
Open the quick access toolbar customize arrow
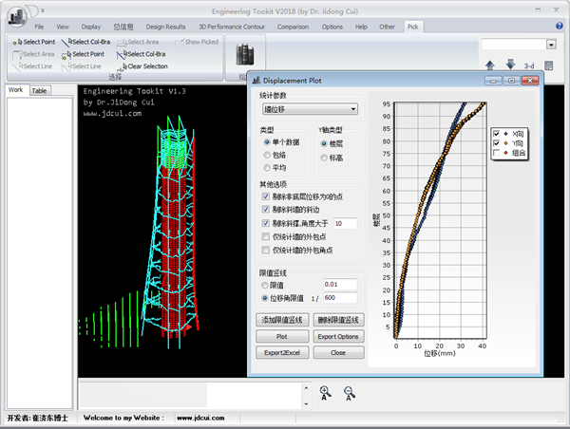43,10
